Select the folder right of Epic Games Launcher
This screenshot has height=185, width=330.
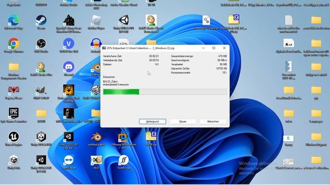coord(41,114)
